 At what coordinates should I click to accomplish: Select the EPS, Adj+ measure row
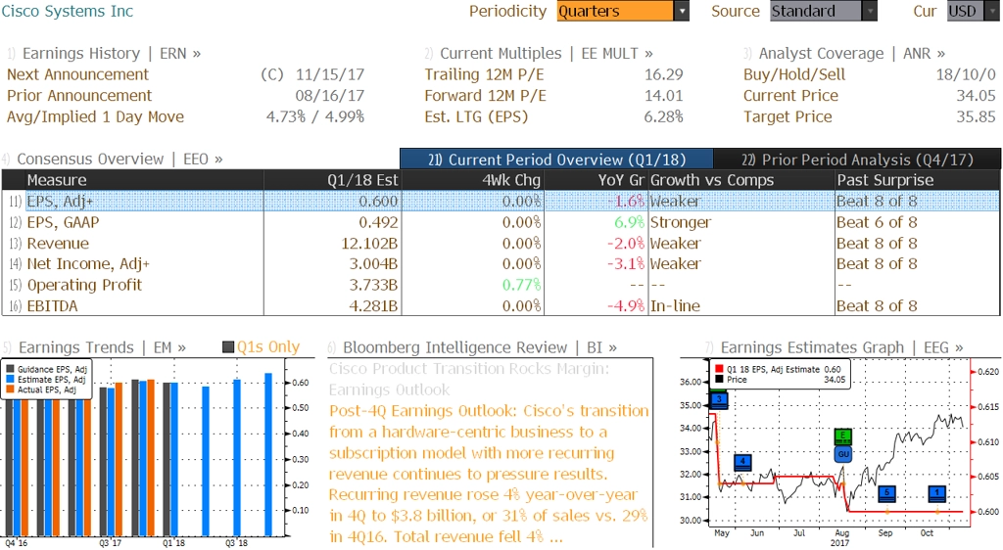[x=501, y=202]
